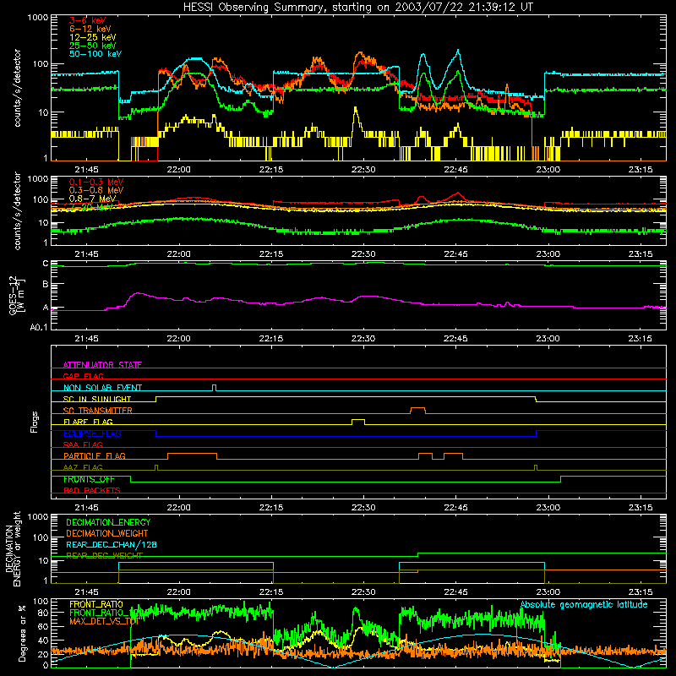This screenshot has width=676, height=676.
Task: Click the counts/s/detector title of MeV panel
Action: coord(17,210)
